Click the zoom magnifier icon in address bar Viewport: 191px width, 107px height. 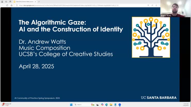coord(148,5)
